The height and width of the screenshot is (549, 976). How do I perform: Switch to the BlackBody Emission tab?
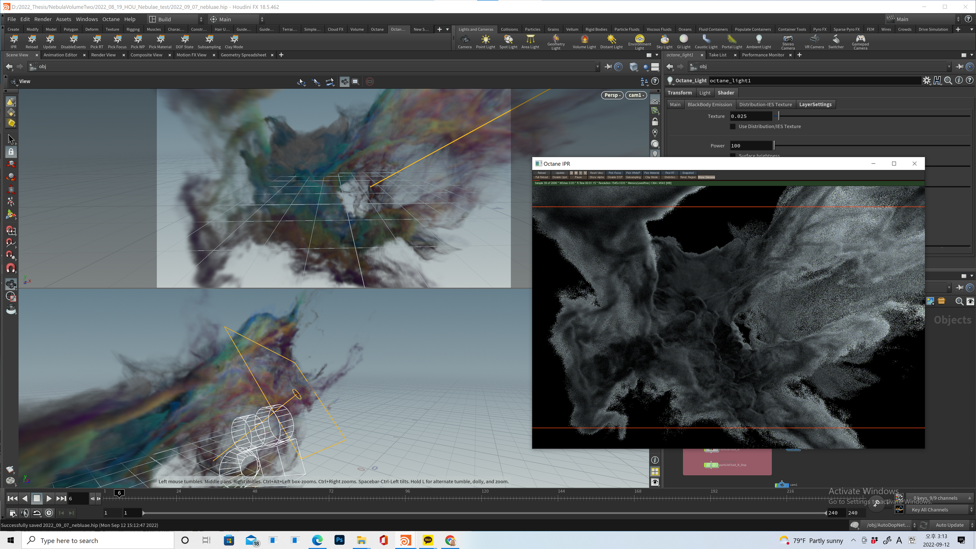(x=709, y=105)
